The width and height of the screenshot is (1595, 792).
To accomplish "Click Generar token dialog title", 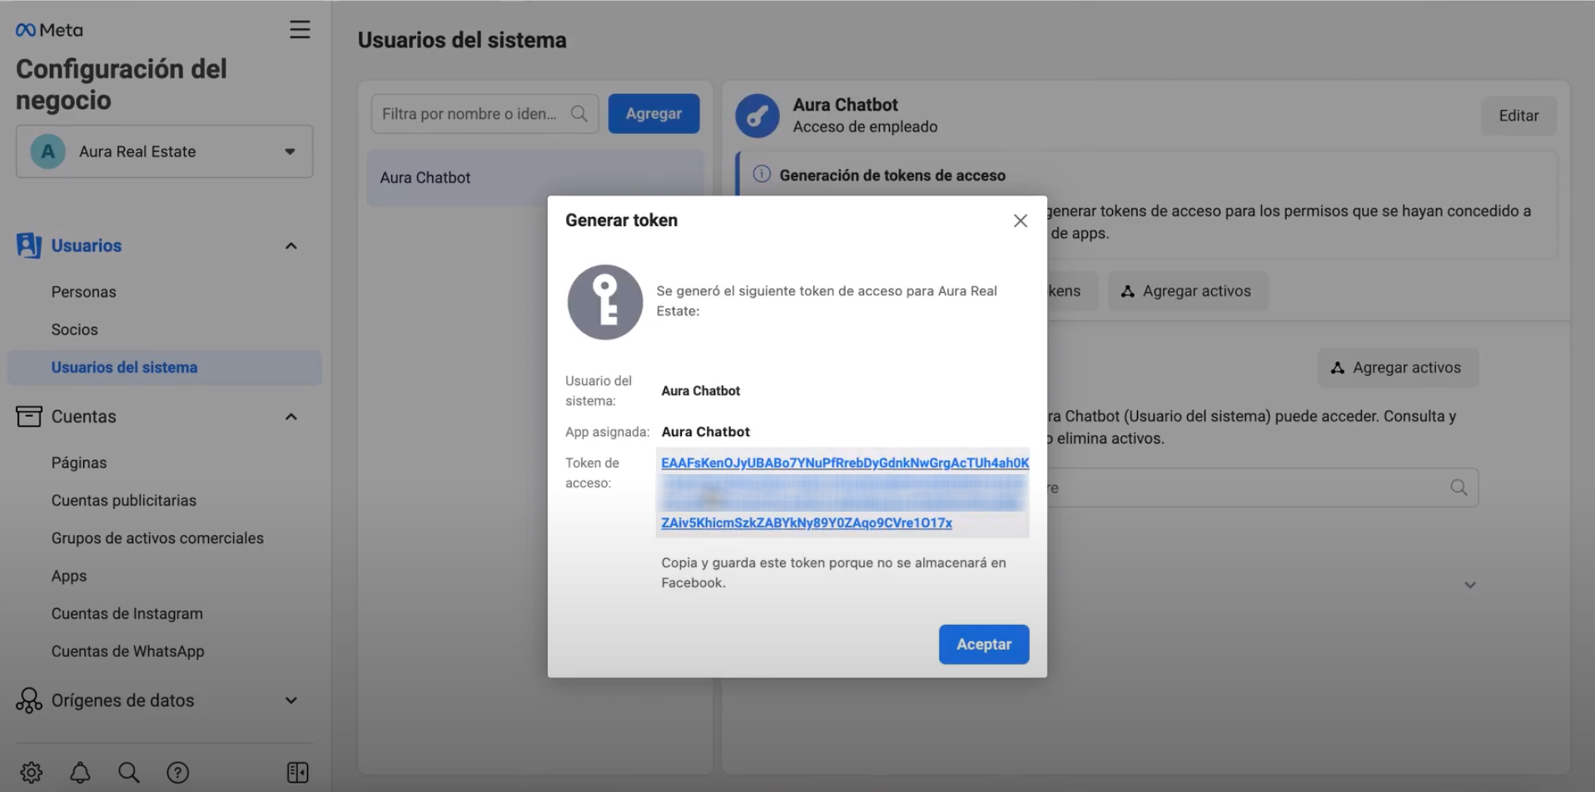I will pyautogui.click(x=621, y=220).
